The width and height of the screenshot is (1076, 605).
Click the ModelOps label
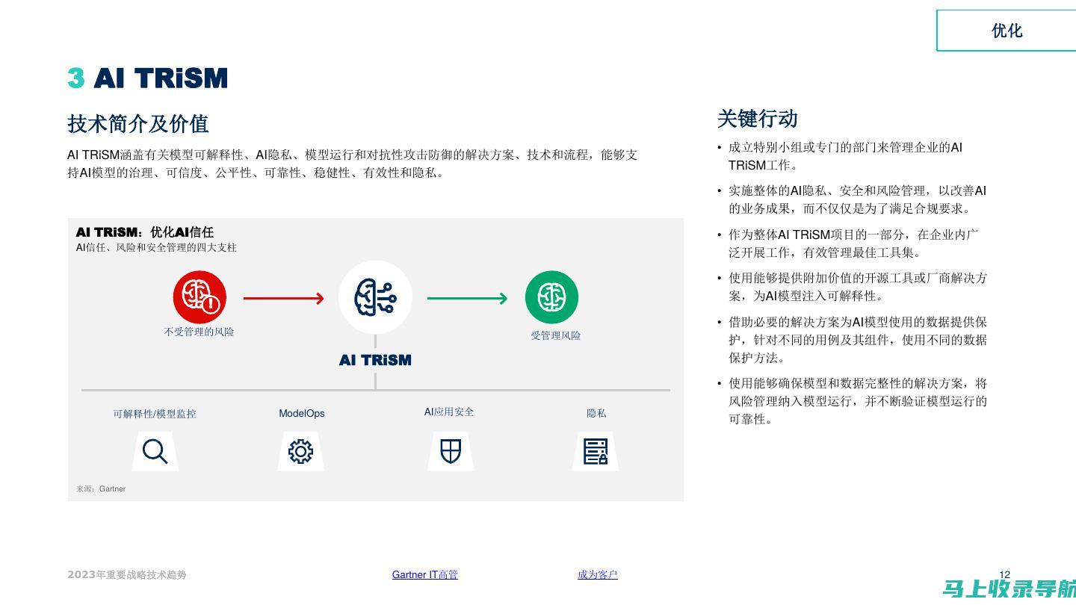tap(301, 413)
